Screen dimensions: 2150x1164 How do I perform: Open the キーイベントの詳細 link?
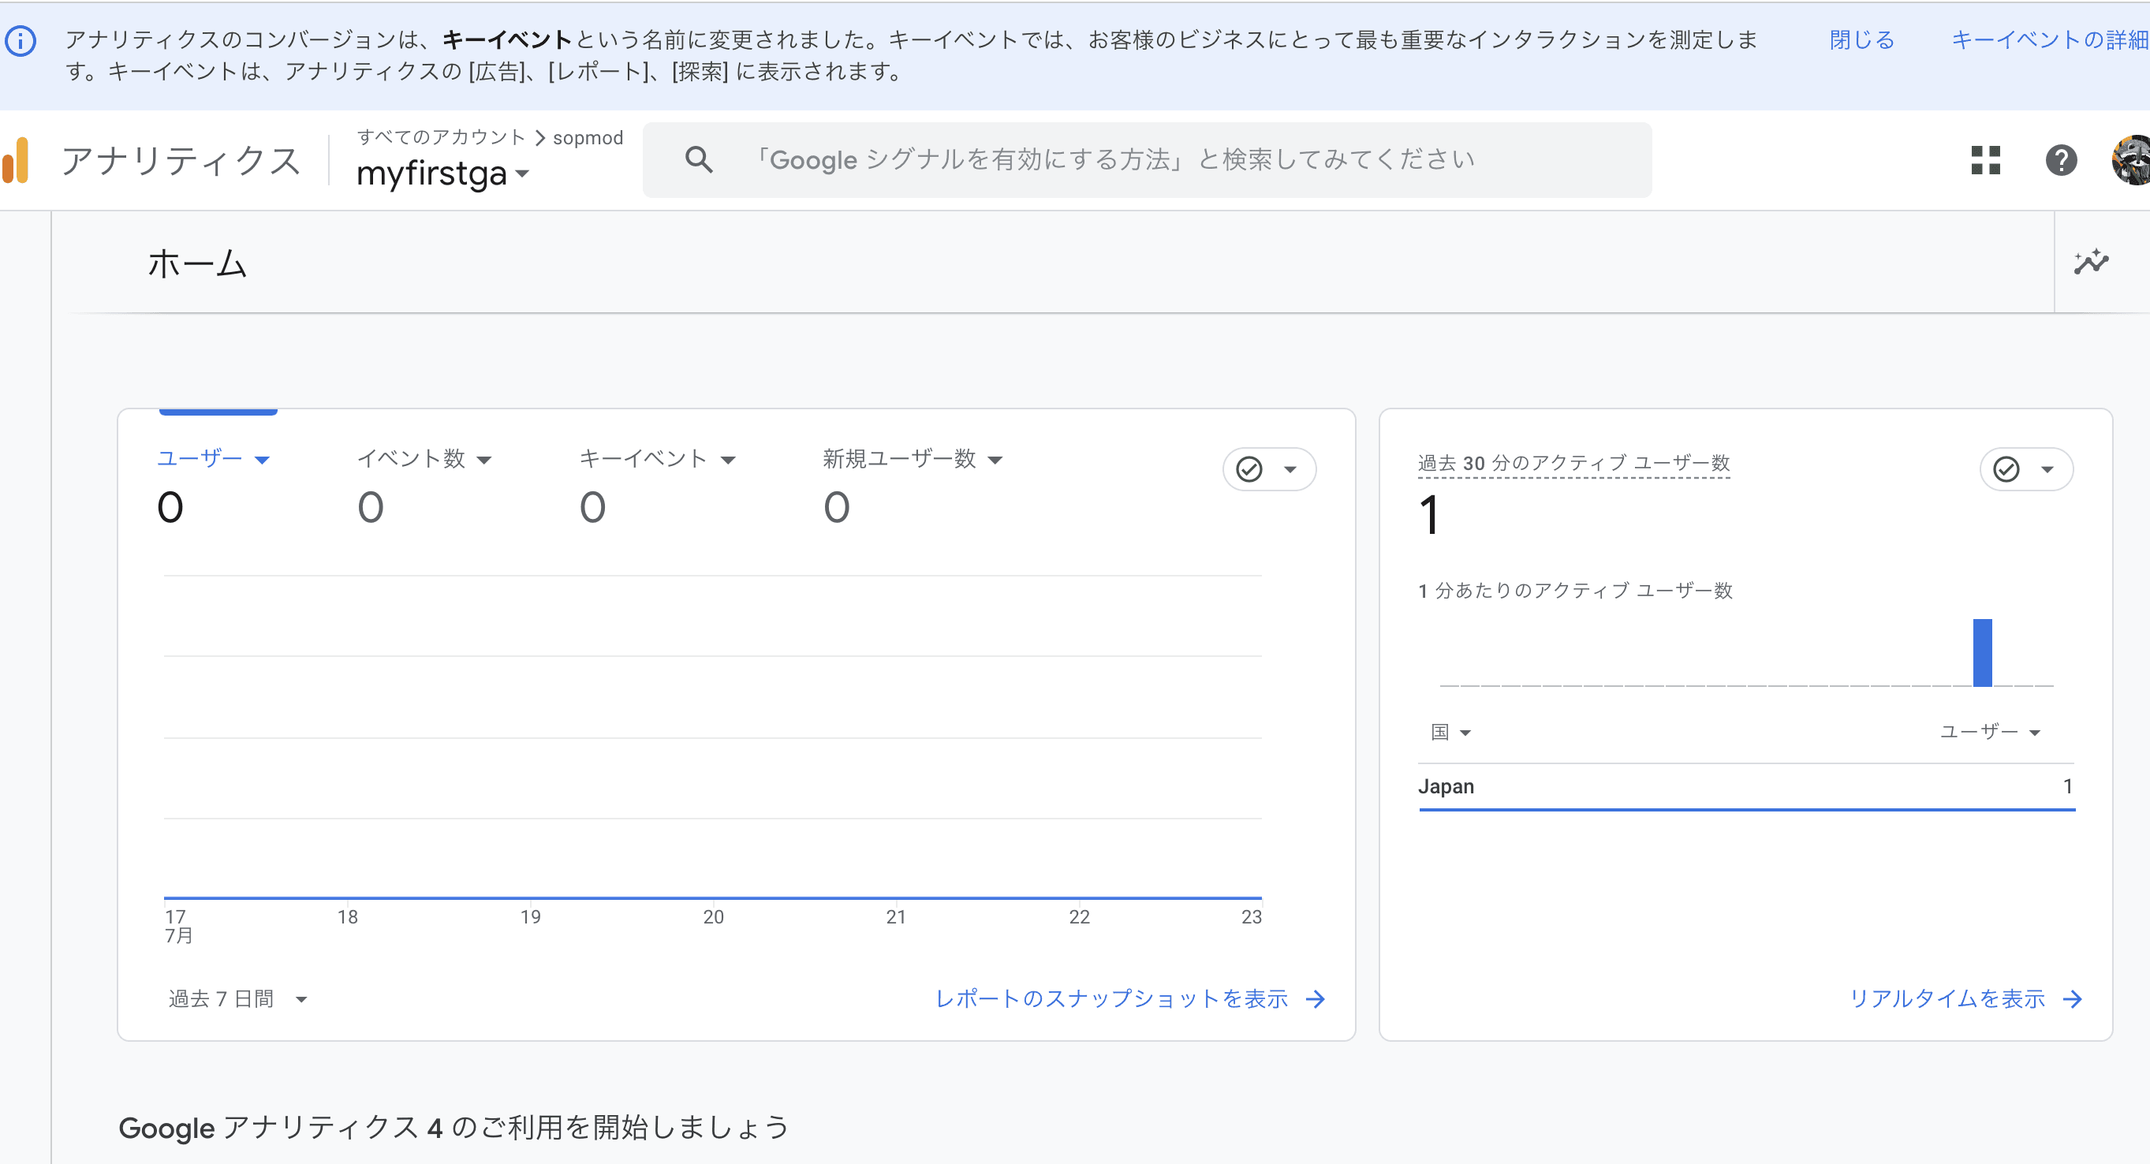pos(2049,40)
